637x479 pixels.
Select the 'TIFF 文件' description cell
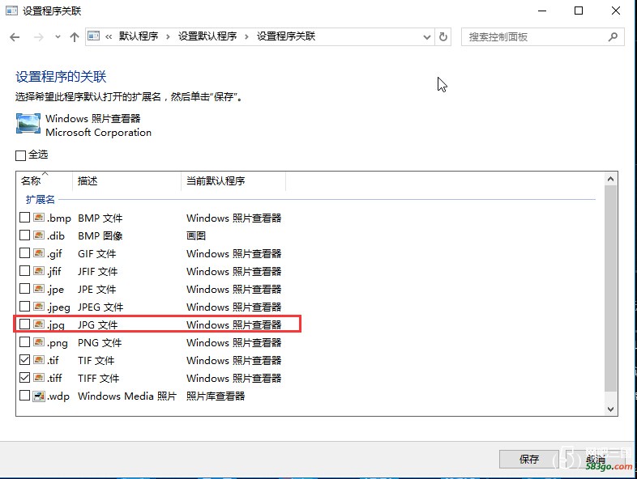tap(99, 379)
